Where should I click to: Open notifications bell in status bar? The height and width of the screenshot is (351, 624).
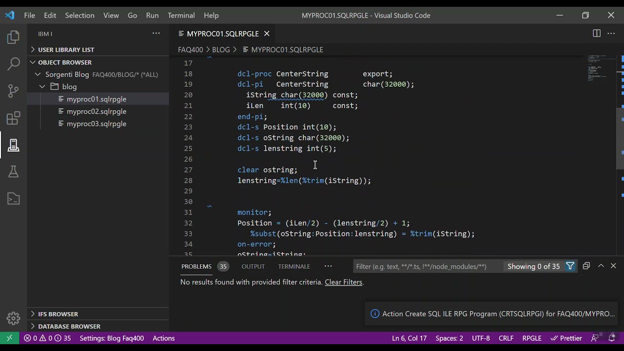point(612,338)
